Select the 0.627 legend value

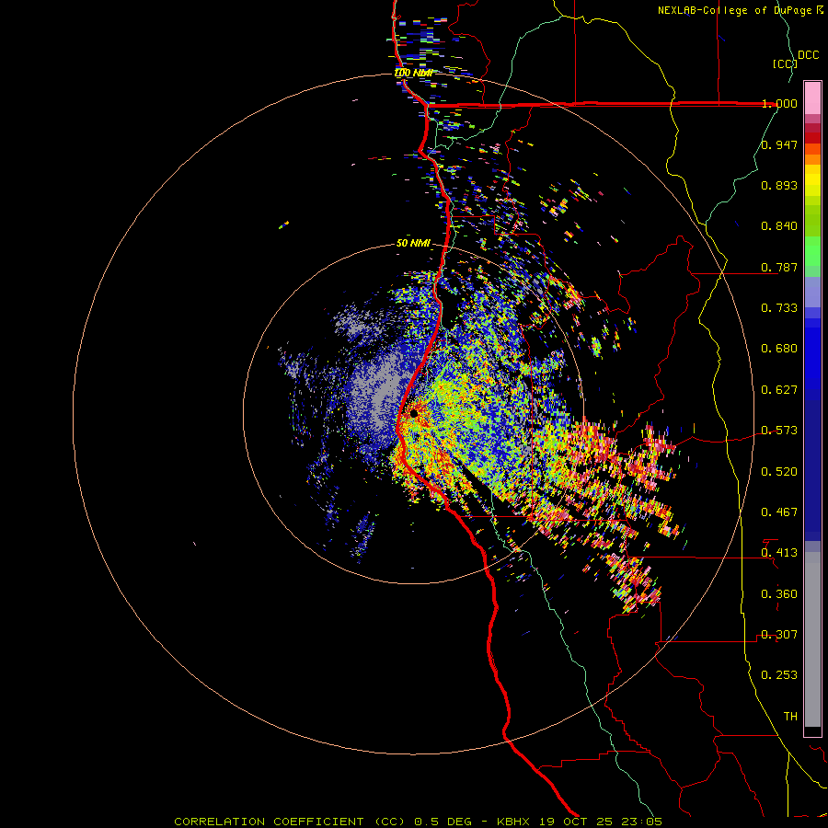click(x=779, y=390)
